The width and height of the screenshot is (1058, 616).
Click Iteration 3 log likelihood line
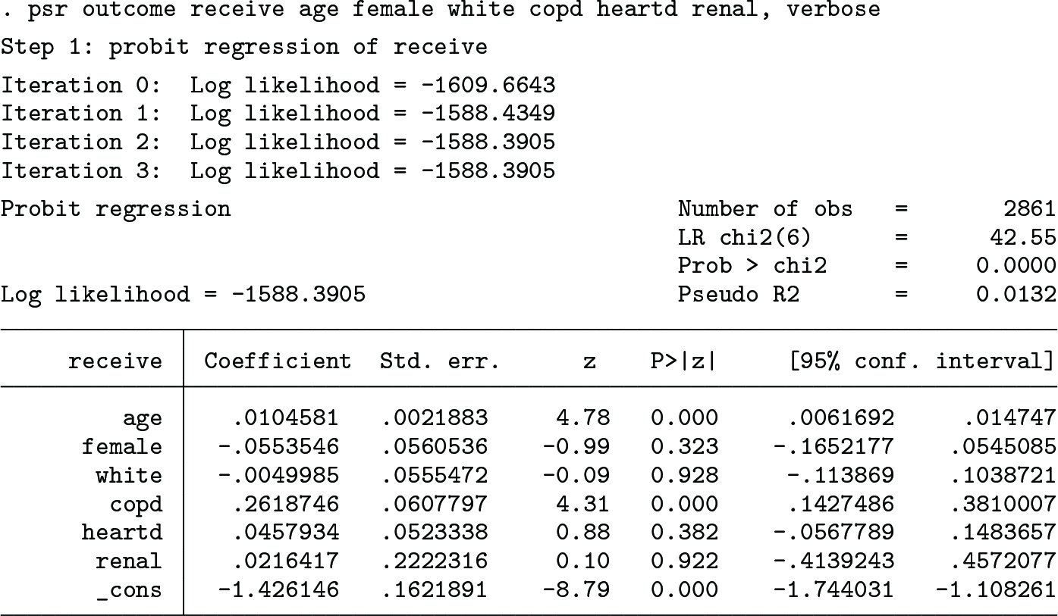pos(278,171)
